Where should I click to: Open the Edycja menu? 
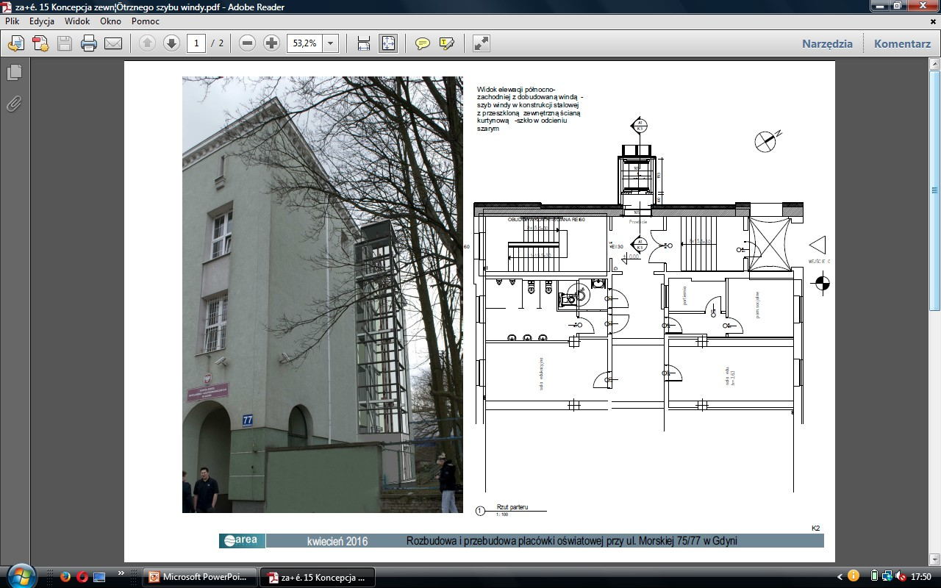(42, 21)
